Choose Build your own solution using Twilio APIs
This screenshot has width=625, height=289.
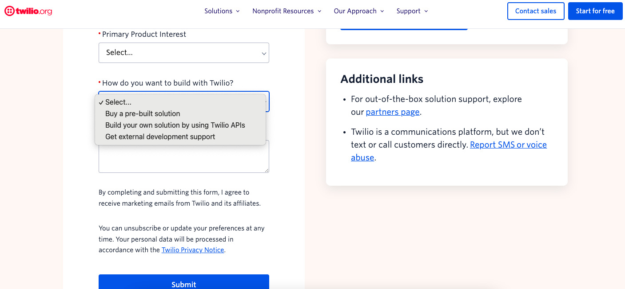[x=175, y=125]
